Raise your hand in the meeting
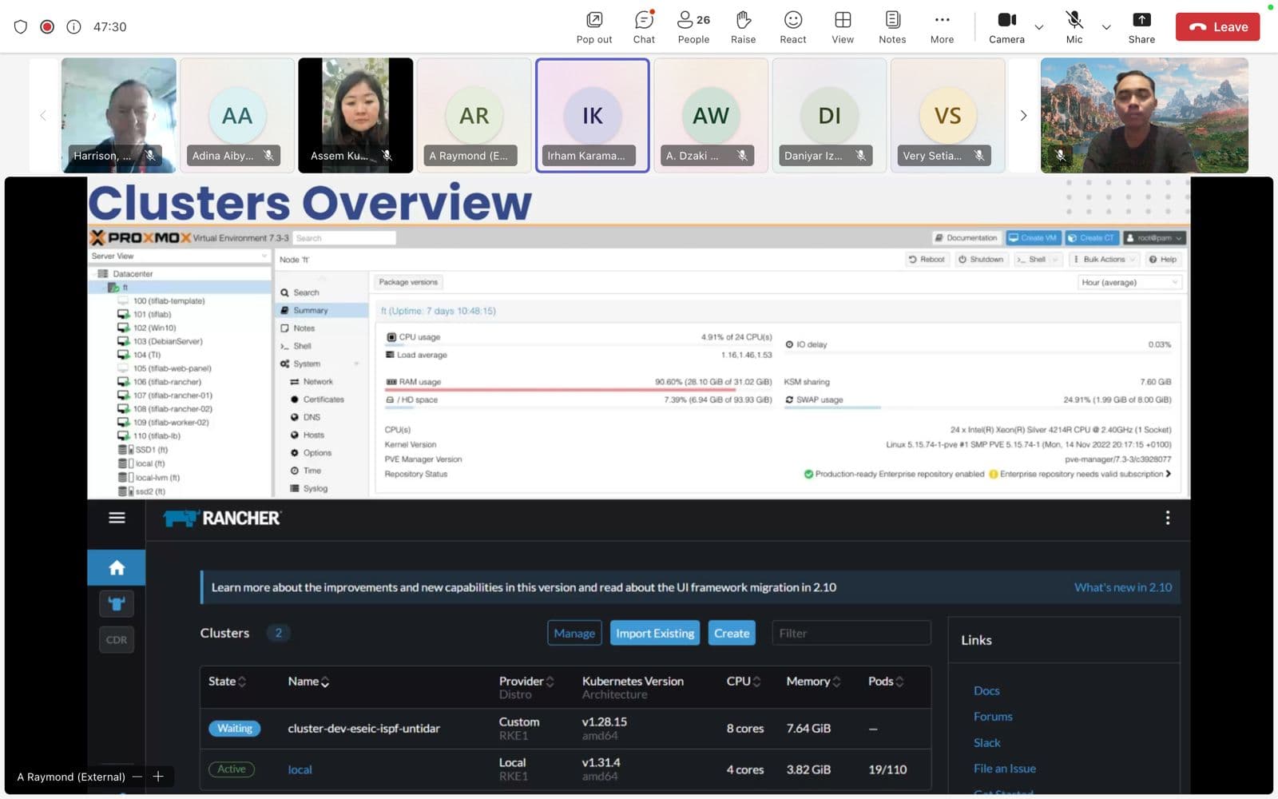 [743, 27]
